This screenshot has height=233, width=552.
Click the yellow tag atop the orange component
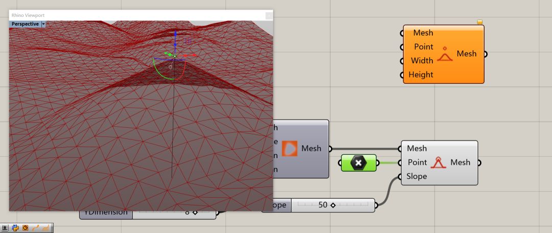point(480,22)
